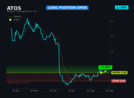Click the 01 May axis label
Screen dimensions: 134x98
tap(34, 91)
